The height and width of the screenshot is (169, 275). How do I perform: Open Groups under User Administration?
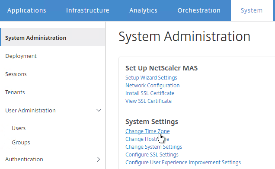pyautogui.click(x=21, y=142)
